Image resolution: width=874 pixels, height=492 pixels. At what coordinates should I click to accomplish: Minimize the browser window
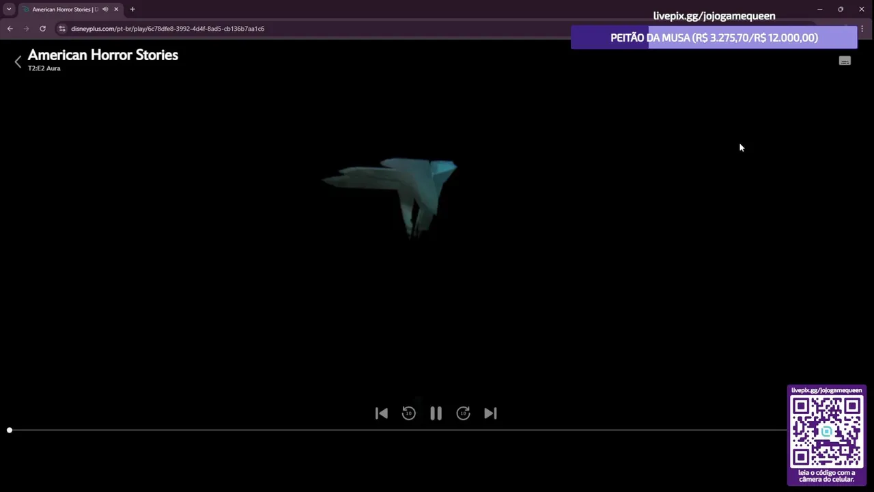point(819,9)
